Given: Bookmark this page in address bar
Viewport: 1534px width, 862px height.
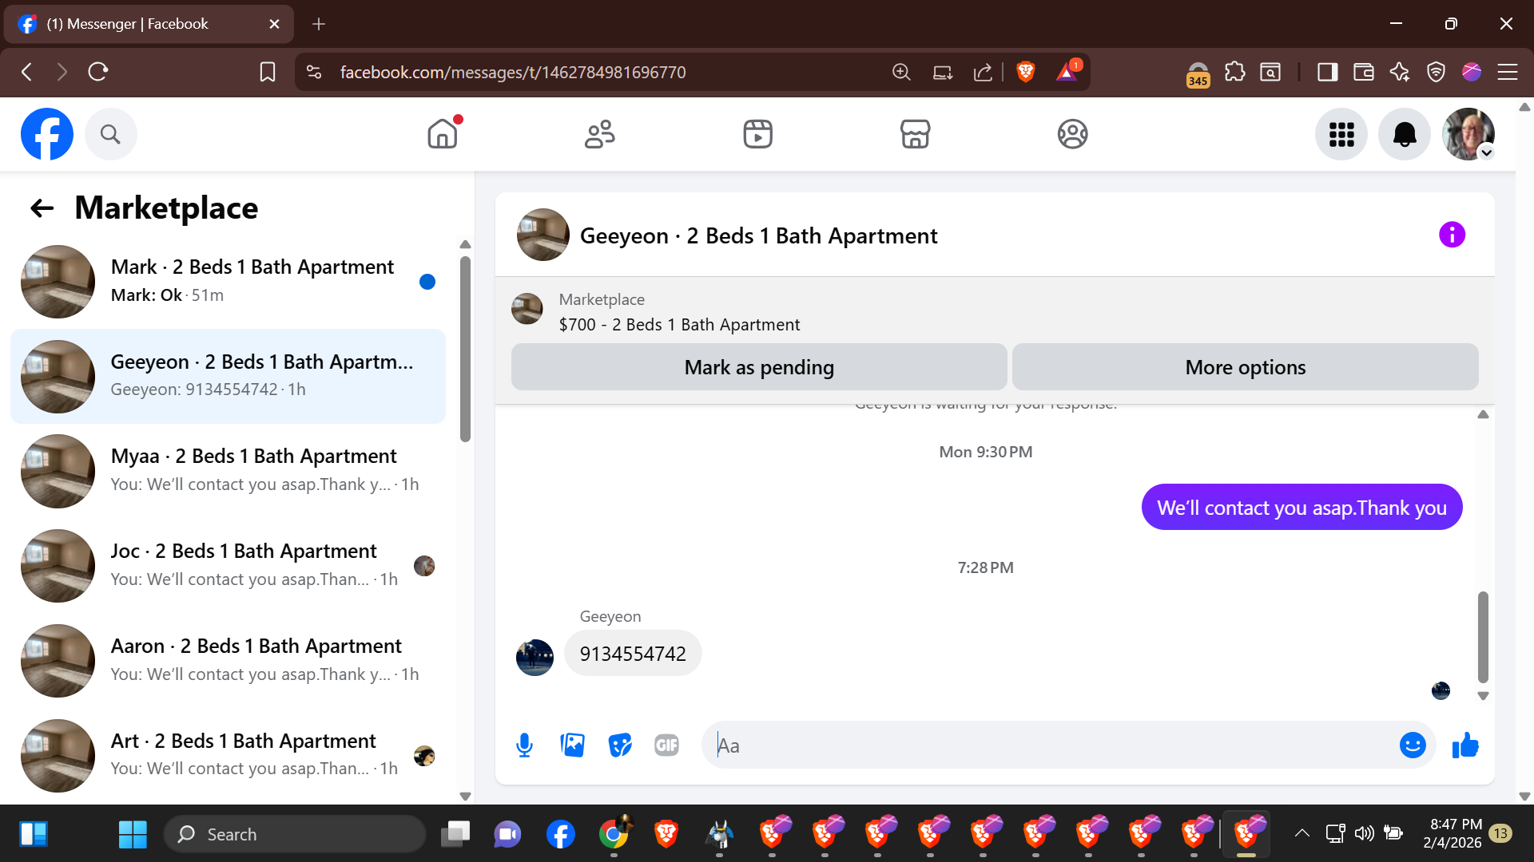Looking at the screenshot, I should point(268,72).
